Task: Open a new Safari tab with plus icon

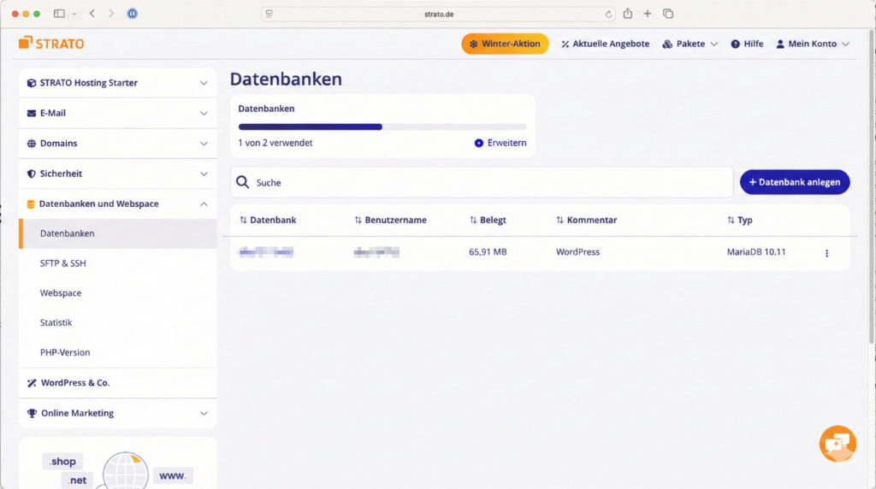Action: pos(648,14)
